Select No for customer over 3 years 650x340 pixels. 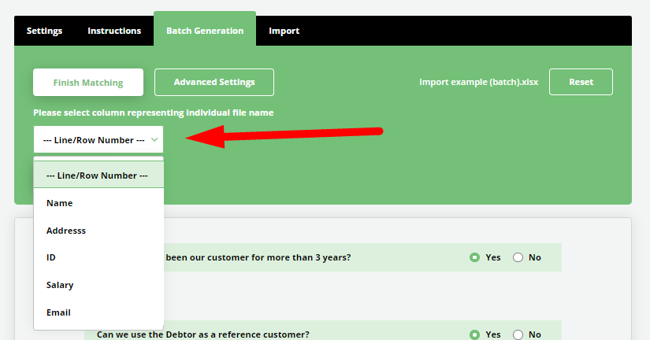[518, 257]
